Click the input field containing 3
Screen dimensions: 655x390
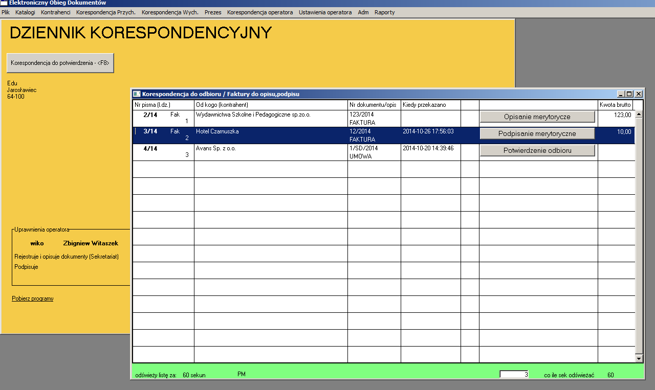pos(514,375)
